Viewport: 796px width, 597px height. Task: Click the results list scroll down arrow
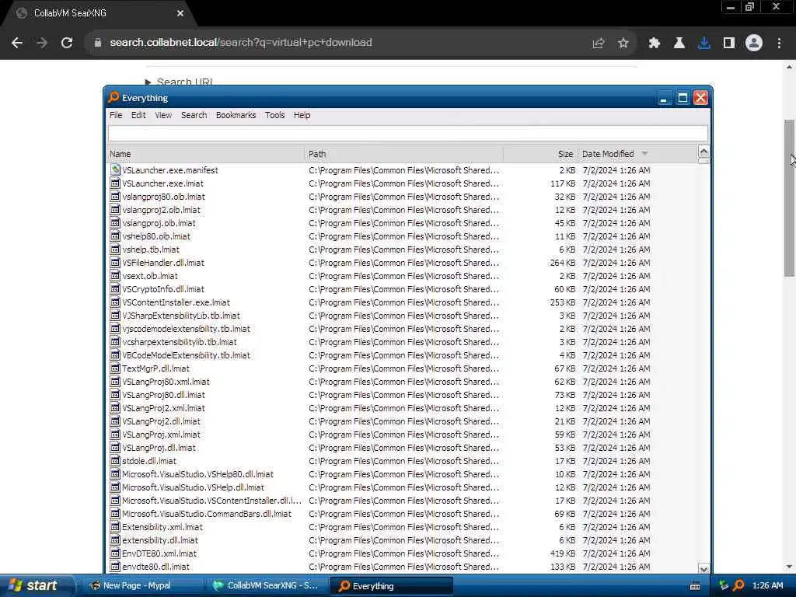[703, 569]
